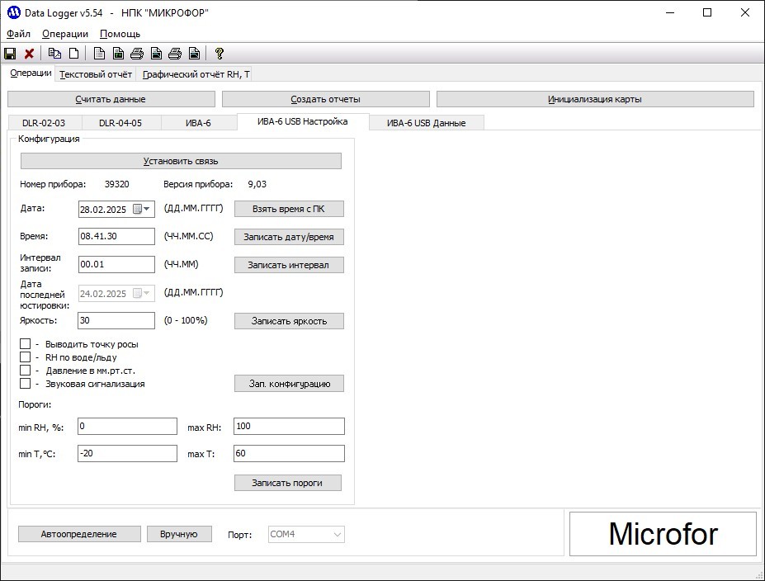Open the text report icon on the toolbar

tap(99, 53)
